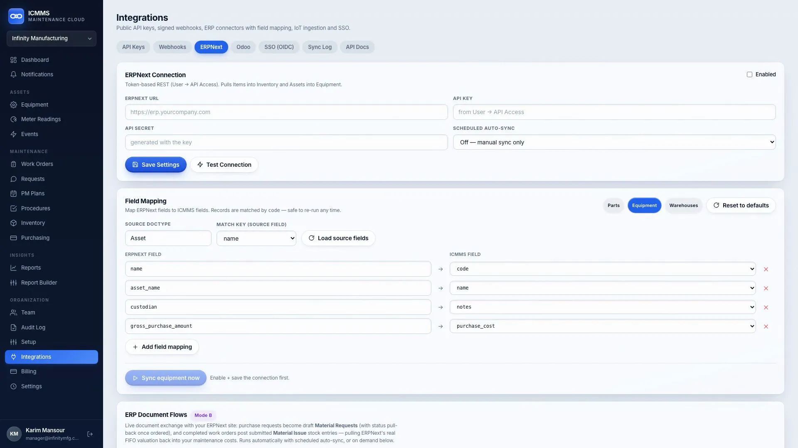
Task: Change ICMMS field dropdown set to notes
Action: click(603, 307)
